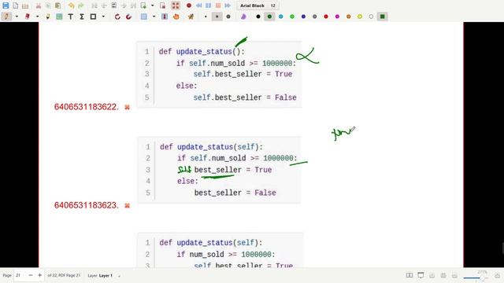Image resolution: width=504 pixels, height=283 pixels.
Task: Pick the dark green color swatch
Action: tap(269, 17)
